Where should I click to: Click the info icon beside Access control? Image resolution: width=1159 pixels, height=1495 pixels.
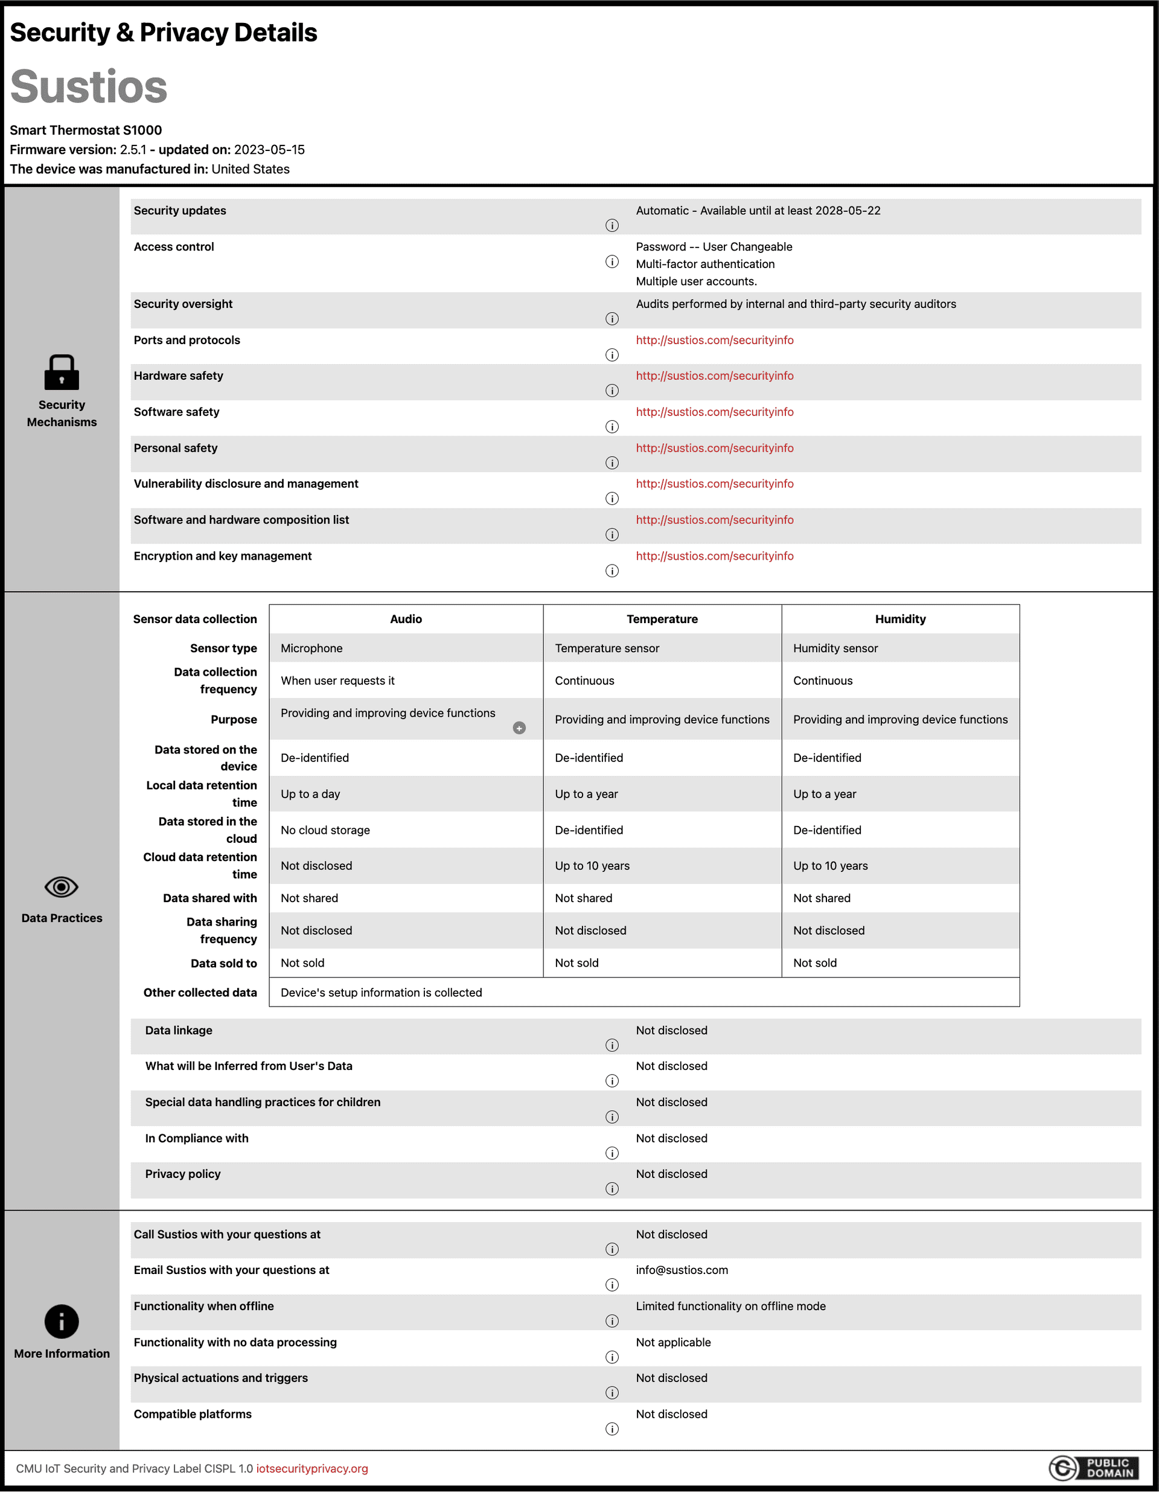pos(611,261)
